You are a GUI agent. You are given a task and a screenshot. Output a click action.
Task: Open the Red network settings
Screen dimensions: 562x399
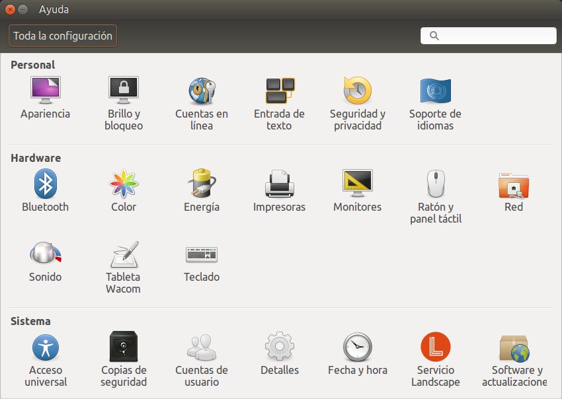click(x=513, y=184)
